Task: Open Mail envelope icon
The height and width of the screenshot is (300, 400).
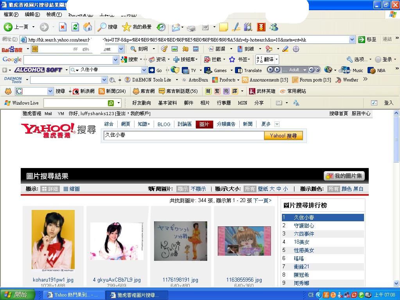Action: (176, 27)
